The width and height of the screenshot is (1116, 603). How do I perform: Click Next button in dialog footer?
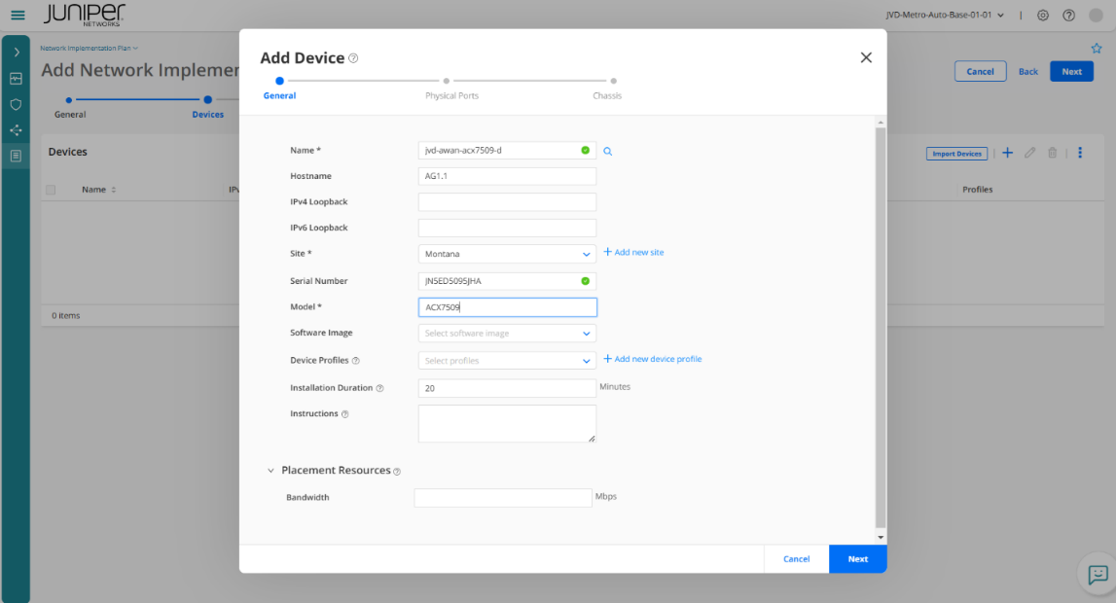tap(857, 559)
